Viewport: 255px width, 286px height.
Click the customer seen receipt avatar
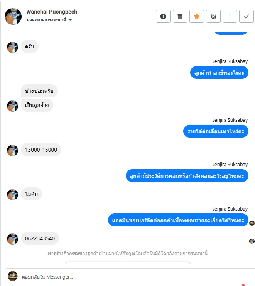click(x=252, y=241)
